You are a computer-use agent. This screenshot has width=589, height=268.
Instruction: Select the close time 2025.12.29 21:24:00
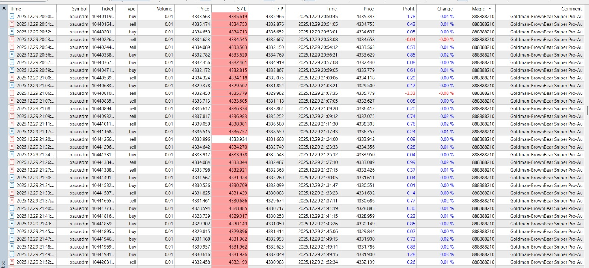(x=318, y=139)
